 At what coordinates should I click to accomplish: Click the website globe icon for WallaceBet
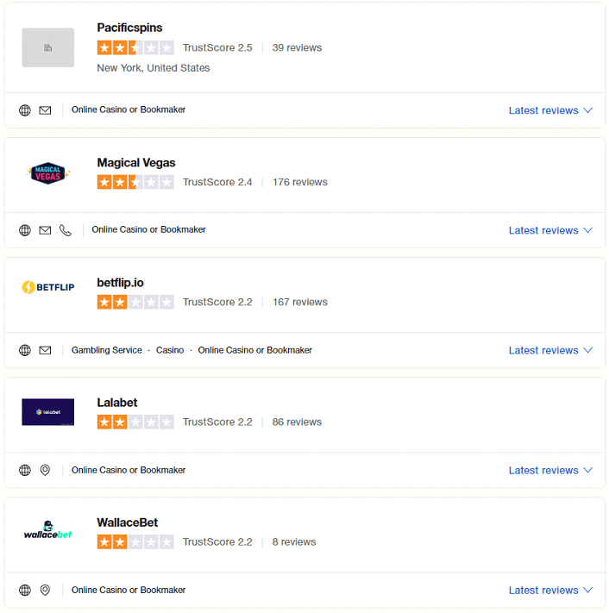[25, 590]
